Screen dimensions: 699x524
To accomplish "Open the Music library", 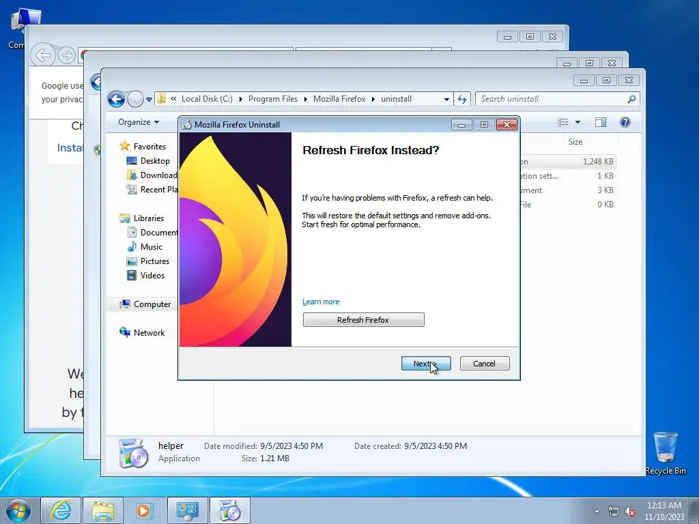I will (x=151, y=247).
